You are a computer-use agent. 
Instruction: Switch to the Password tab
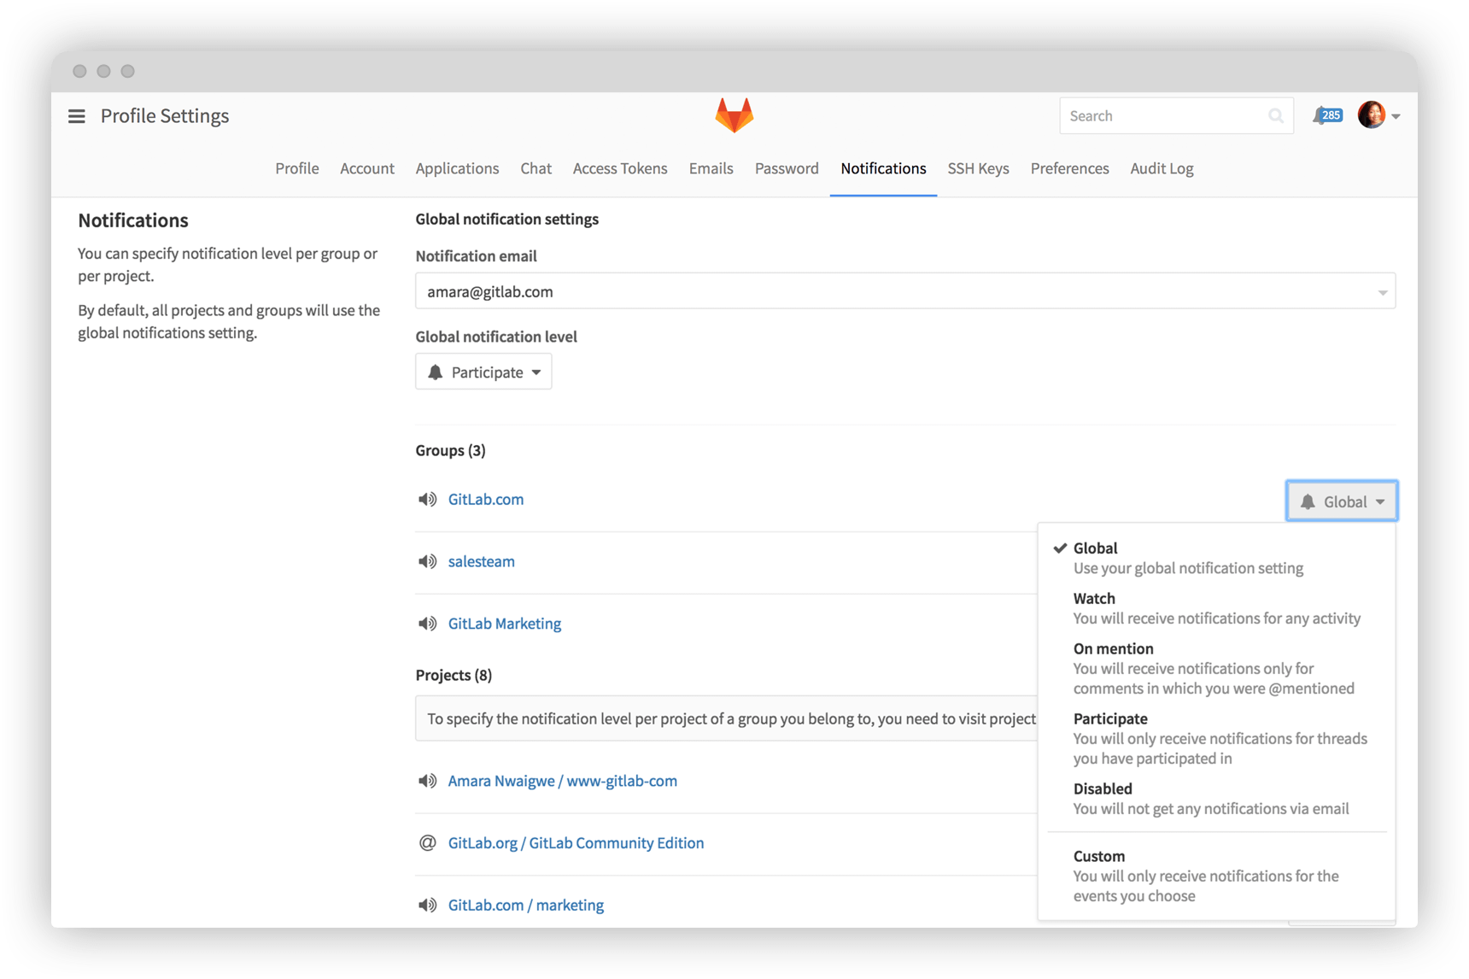click(787, 168)
